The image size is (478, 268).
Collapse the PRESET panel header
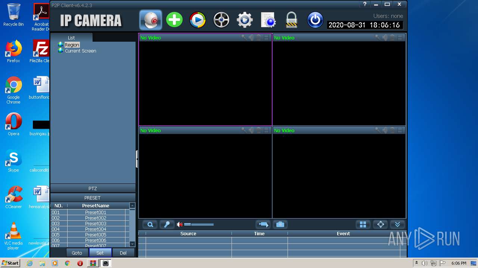coord(93,198)
